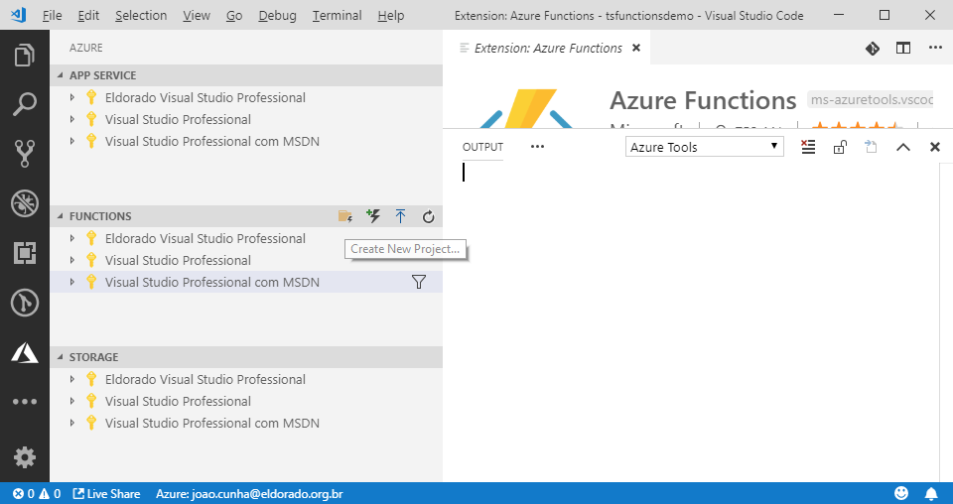The width and height of the screenshot is (953, 504).
Task: Select Visual Studio Professional com MSDN under Functions
Action: click(246, 282)
